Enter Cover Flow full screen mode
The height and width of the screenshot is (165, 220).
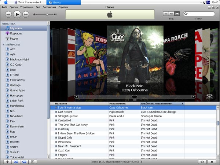209,97
